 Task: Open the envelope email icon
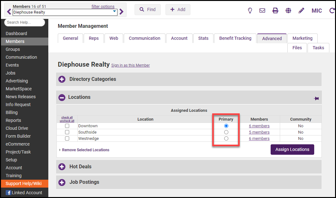pyautogui.click(x=262, y=10)
